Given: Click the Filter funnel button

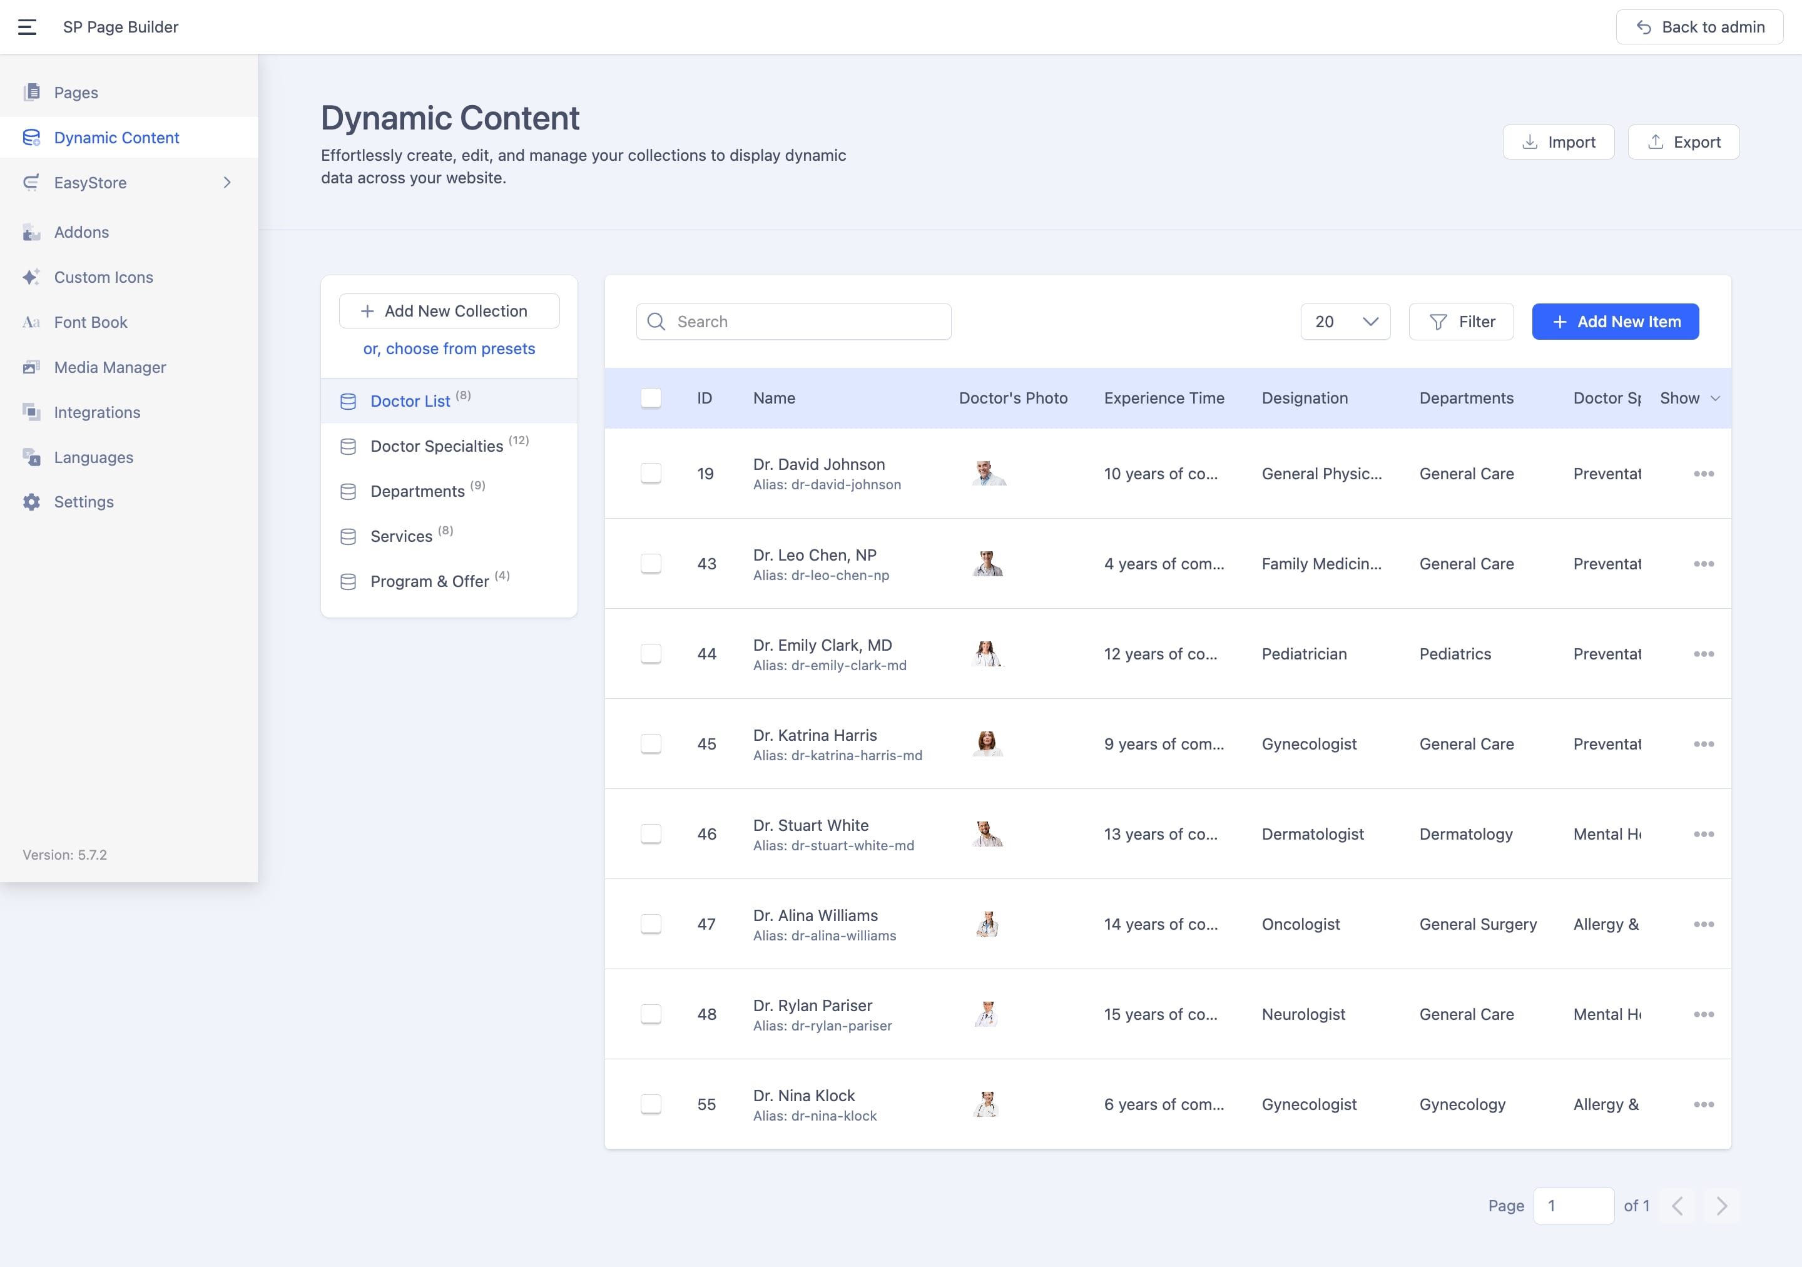Looking at the screenshot, I should 1460,322.
